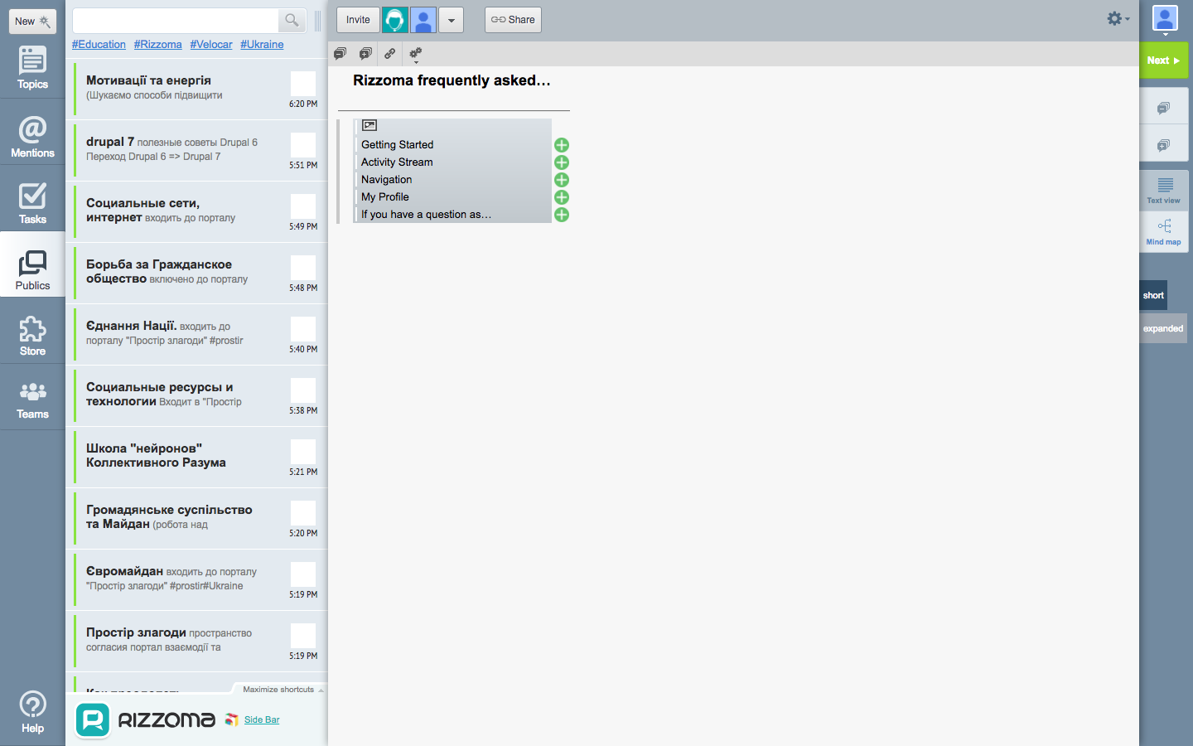Open the settings gear dropdown
1193x746 pixels.
1118,18
